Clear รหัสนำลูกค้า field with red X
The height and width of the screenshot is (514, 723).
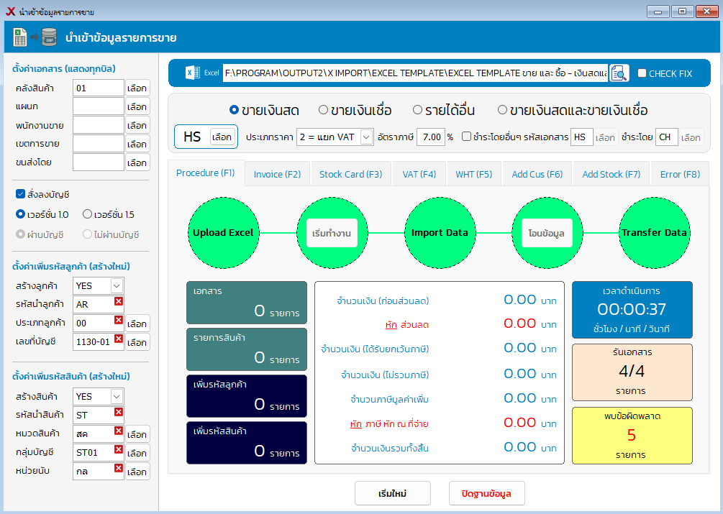119,300
